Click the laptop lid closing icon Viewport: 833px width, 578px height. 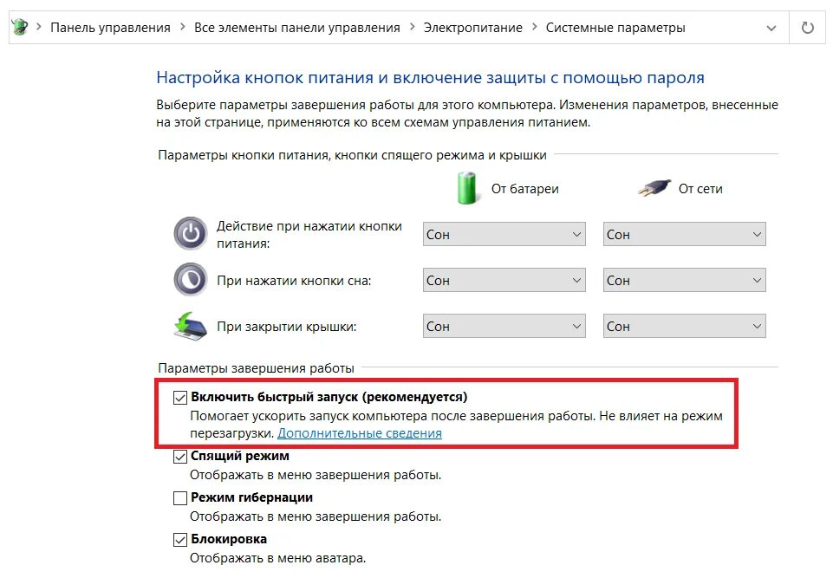click(x=190, y=326)
